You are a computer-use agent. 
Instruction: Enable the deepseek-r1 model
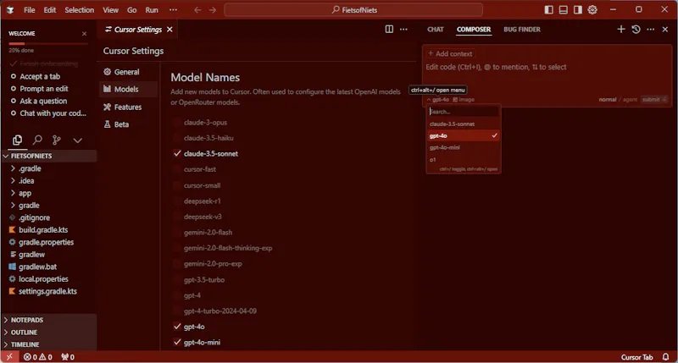point(177,201)
